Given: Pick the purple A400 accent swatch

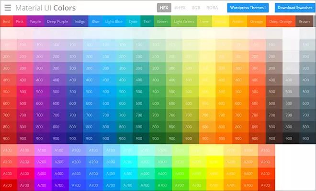Looking at the screenshot, I should point(43,173).
